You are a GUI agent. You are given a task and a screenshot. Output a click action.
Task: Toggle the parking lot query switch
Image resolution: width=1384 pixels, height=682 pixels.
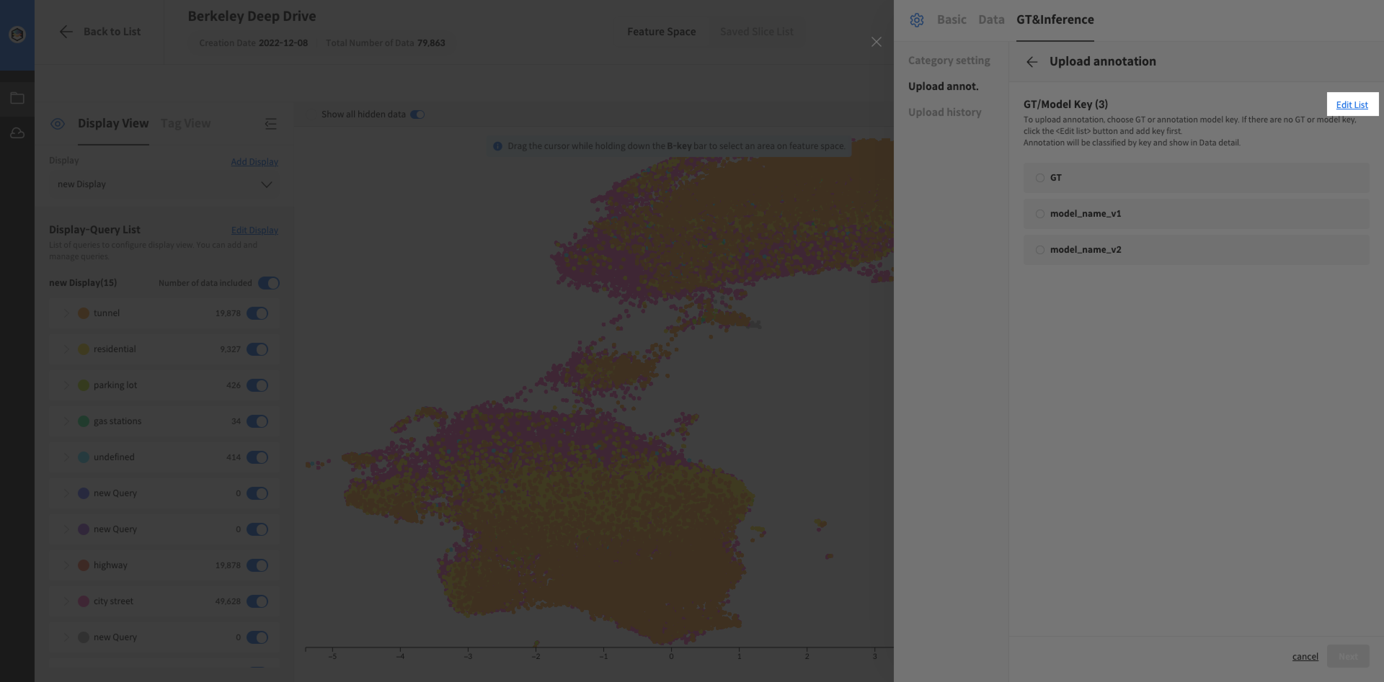point(257,385)
